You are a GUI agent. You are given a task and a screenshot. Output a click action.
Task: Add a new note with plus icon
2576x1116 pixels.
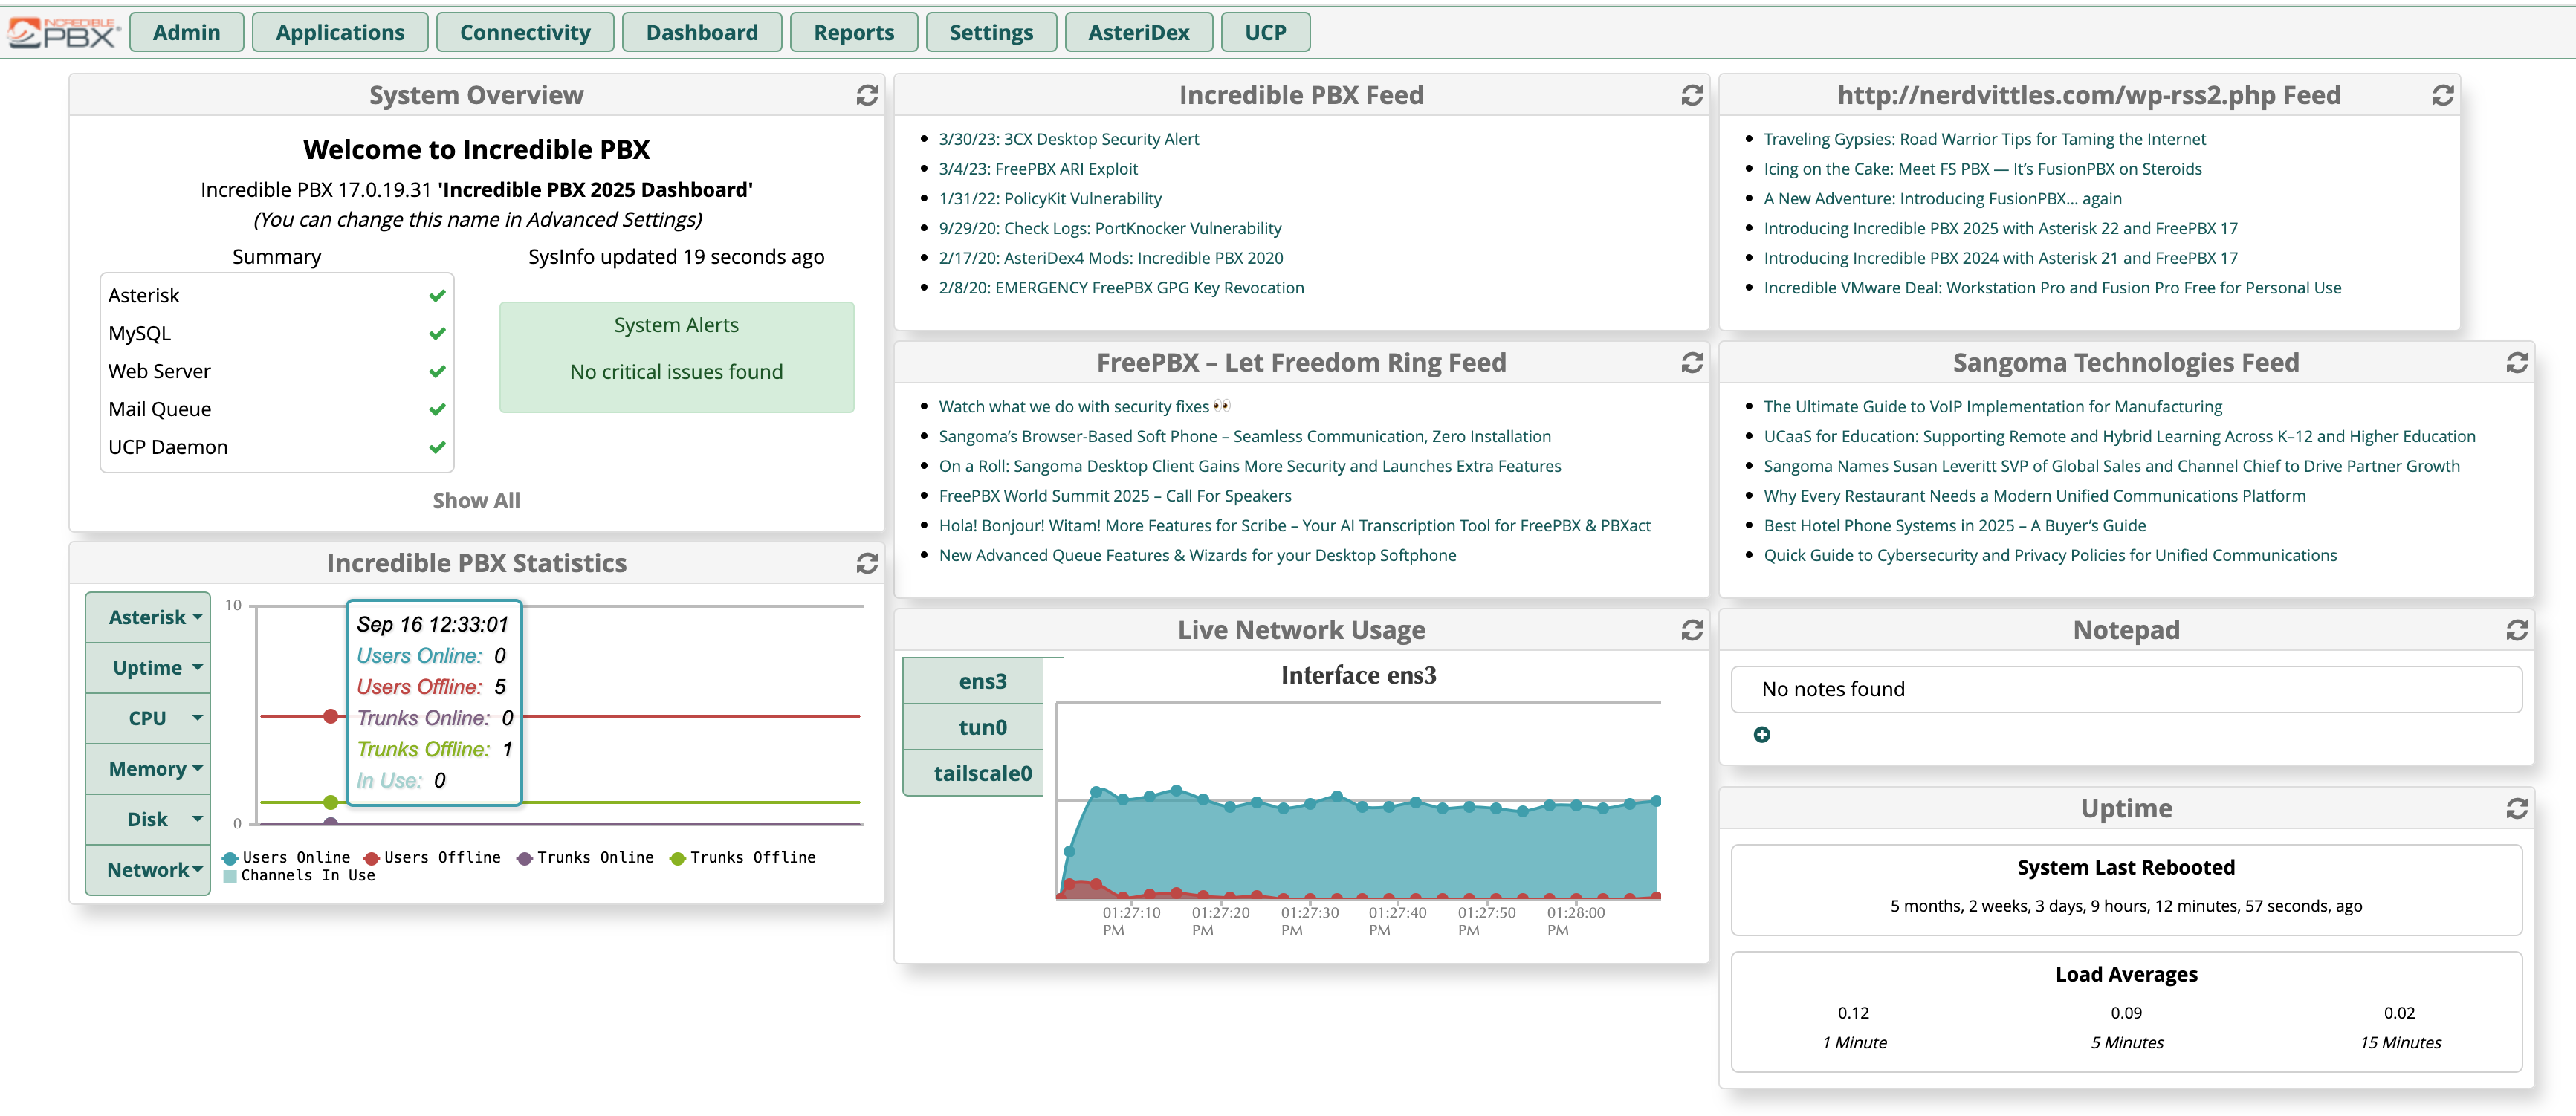(x=1761, y=735)
